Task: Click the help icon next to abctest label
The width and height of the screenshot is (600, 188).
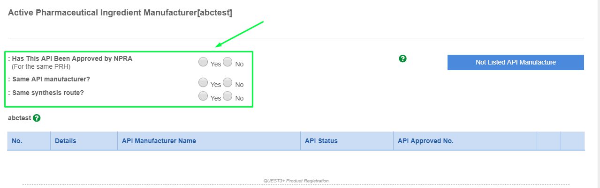Action: tap(37, 118)
